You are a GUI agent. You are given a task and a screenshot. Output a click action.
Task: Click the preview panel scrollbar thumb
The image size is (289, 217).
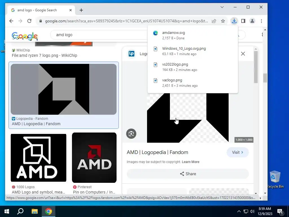click(256, 67)
